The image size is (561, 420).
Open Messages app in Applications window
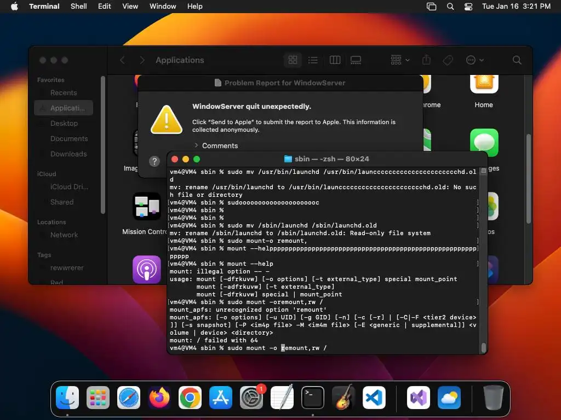[484, 143]
